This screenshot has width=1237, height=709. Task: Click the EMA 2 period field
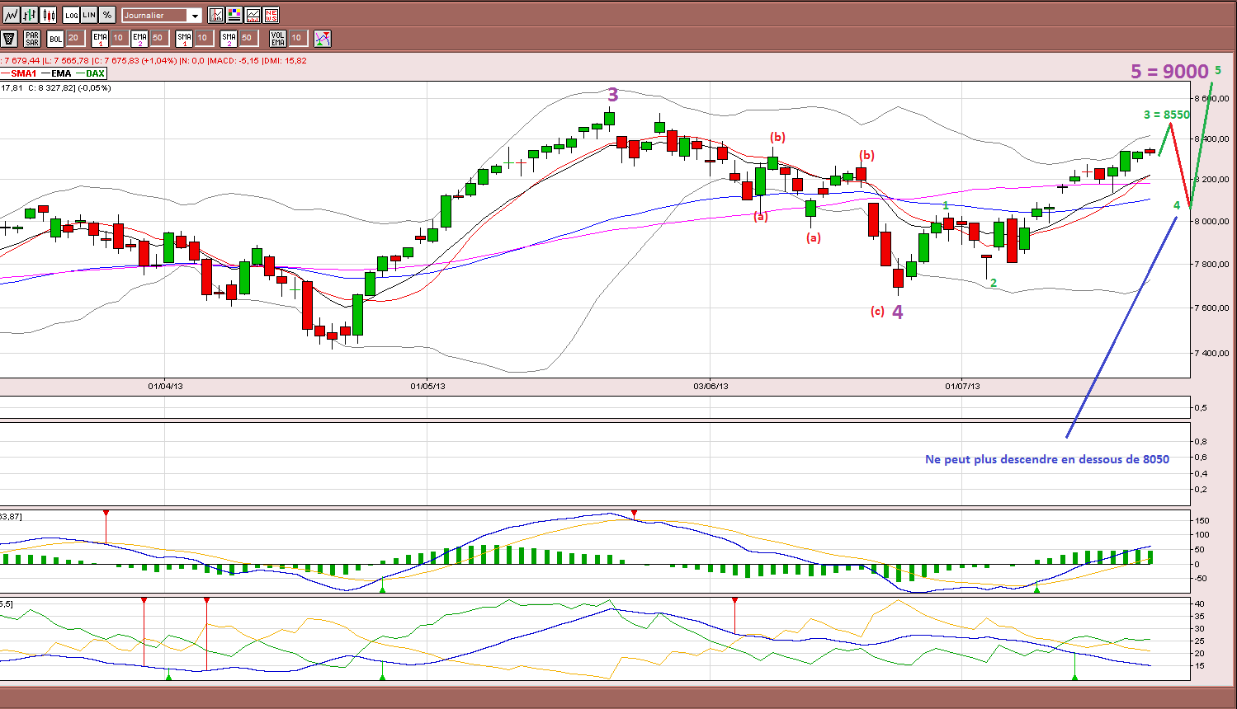[158, 38]
